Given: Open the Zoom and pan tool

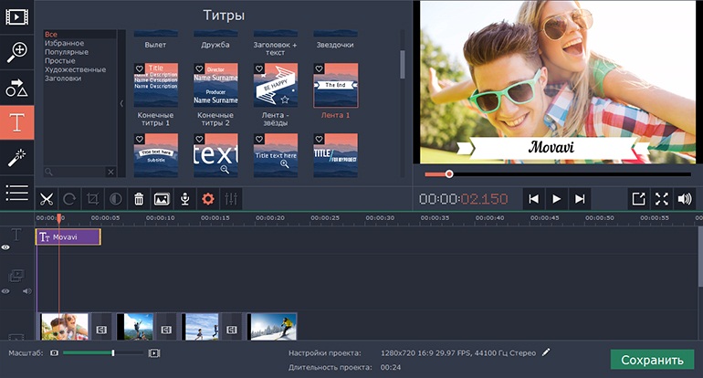Looking at the screenshot, I should coord(16,52).
